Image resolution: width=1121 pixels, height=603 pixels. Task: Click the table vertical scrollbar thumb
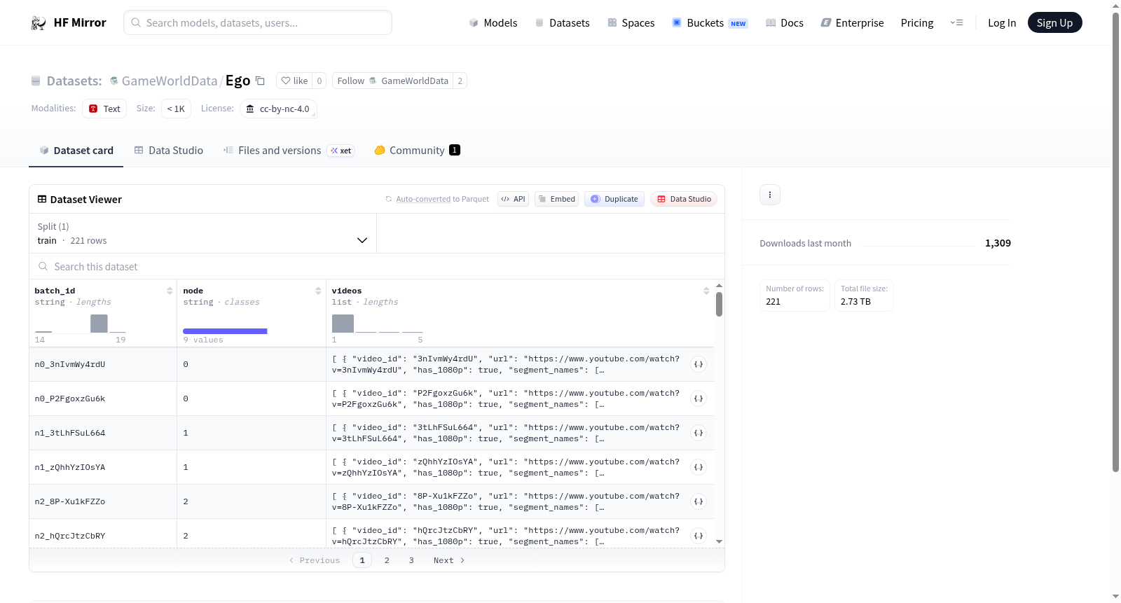(x=719, y=304)
